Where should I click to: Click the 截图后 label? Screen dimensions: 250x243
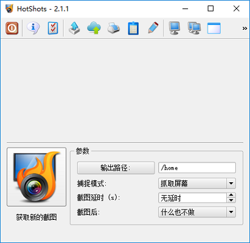tap(88, 213)
